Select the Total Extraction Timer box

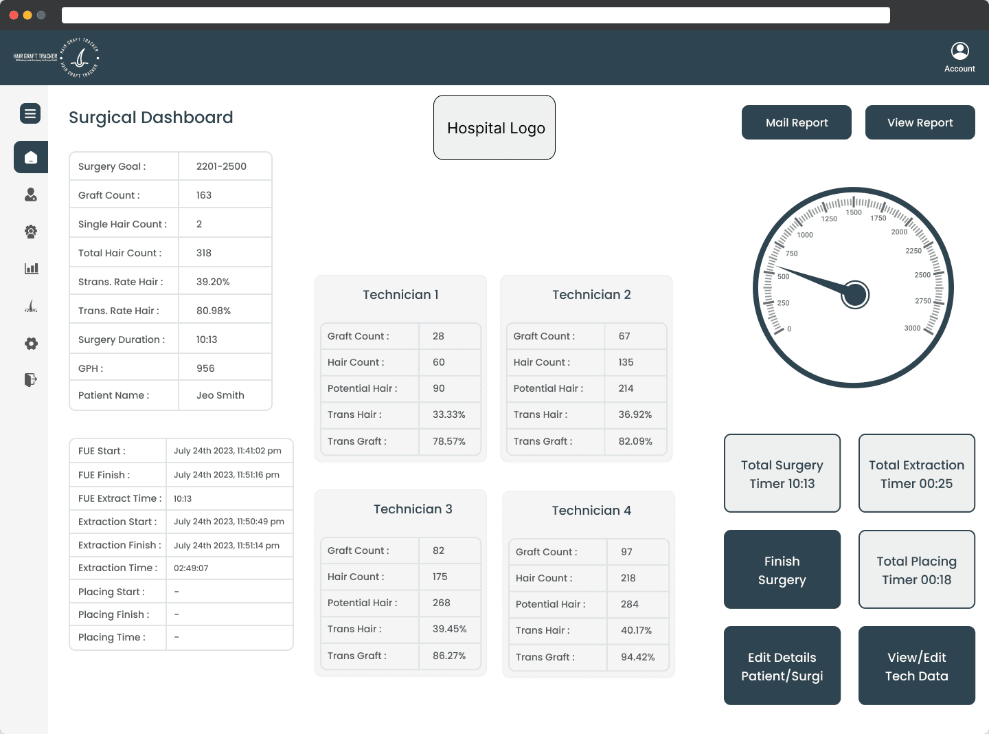point(916,474)
